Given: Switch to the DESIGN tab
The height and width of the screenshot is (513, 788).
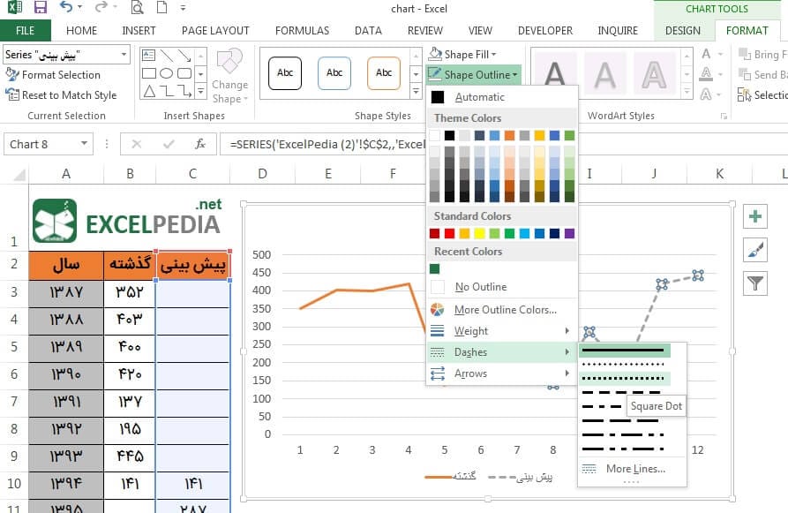Looking at the screenshot, I should pyautogui.click(x=682, y=31).
